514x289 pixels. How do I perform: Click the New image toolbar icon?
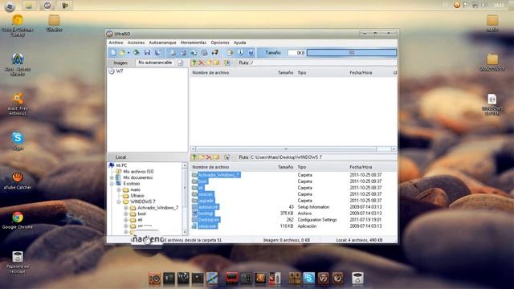click(113, 52)
